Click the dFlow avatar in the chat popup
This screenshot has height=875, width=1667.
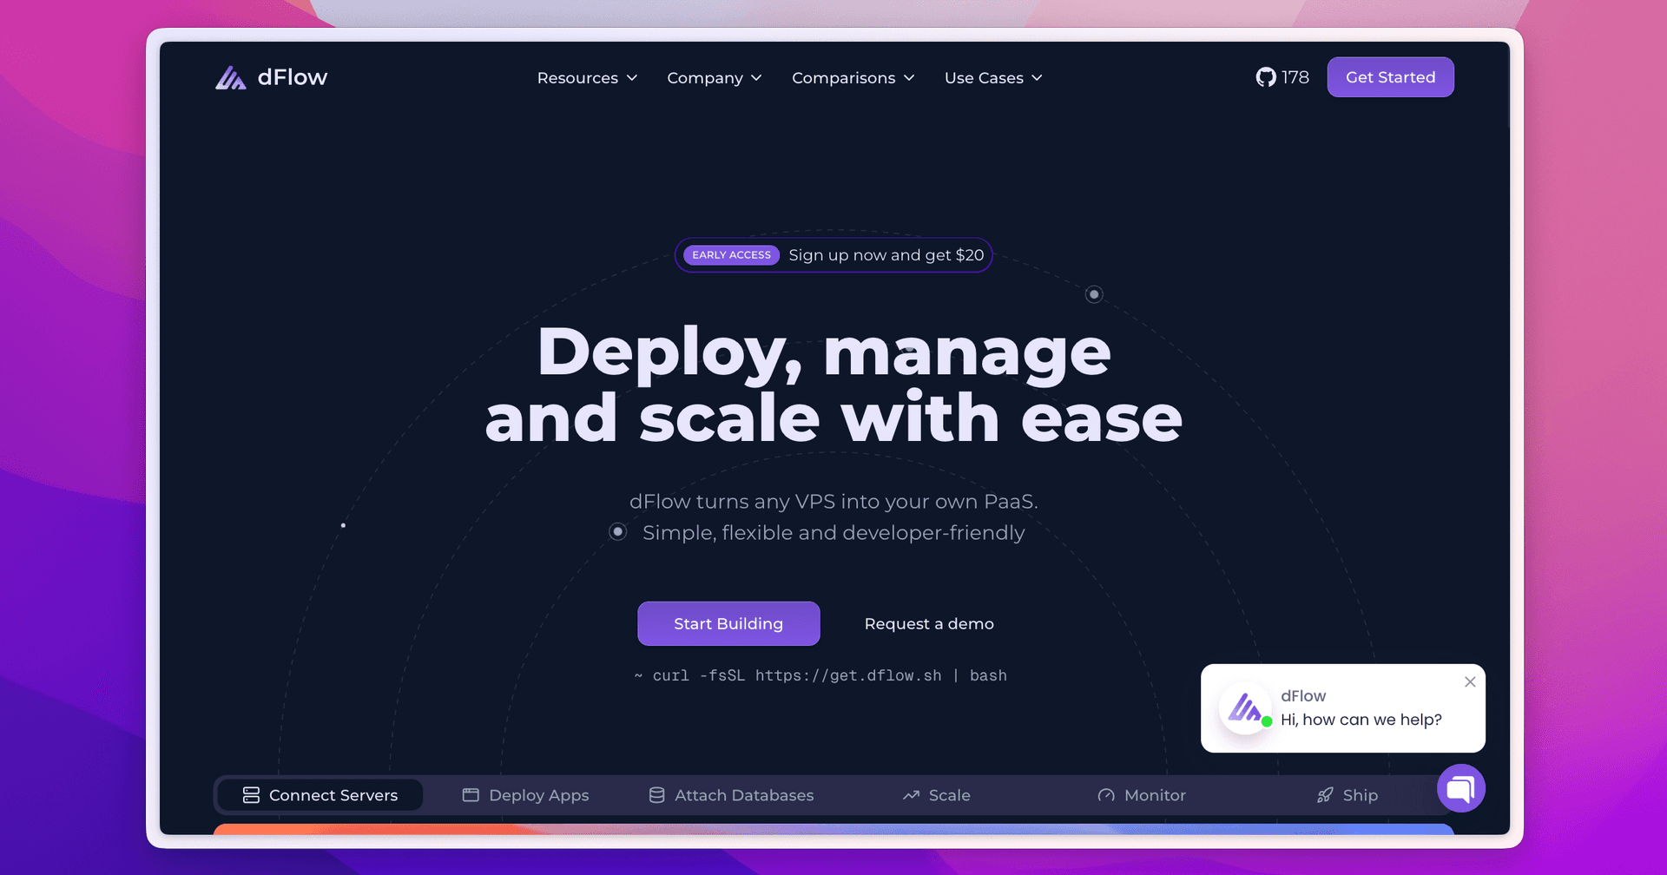tap(1245, 709)
